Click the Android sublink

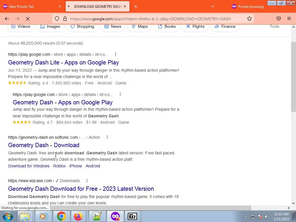pyautogui.click(x=93, y=166)
